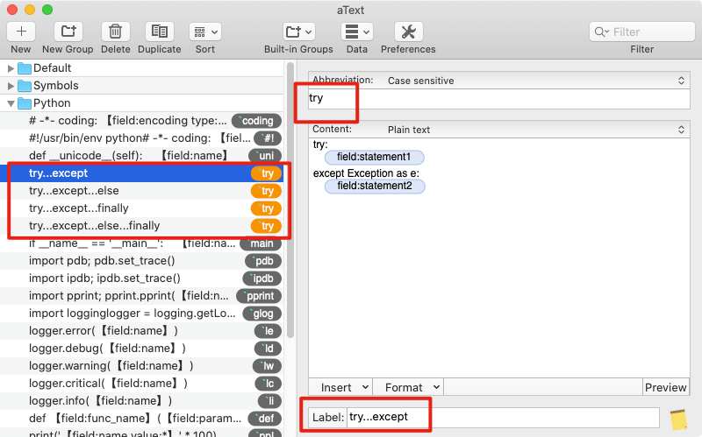702x437 pixels.
Task: Open the Plain text content type dropdown
Action: tap(535, 130)
